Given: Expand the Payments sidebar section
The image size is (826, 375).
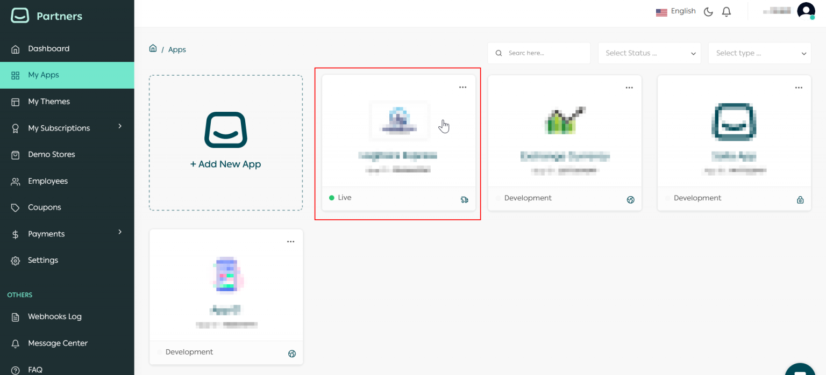Looking at the screenshot, I should coord(46,233).
